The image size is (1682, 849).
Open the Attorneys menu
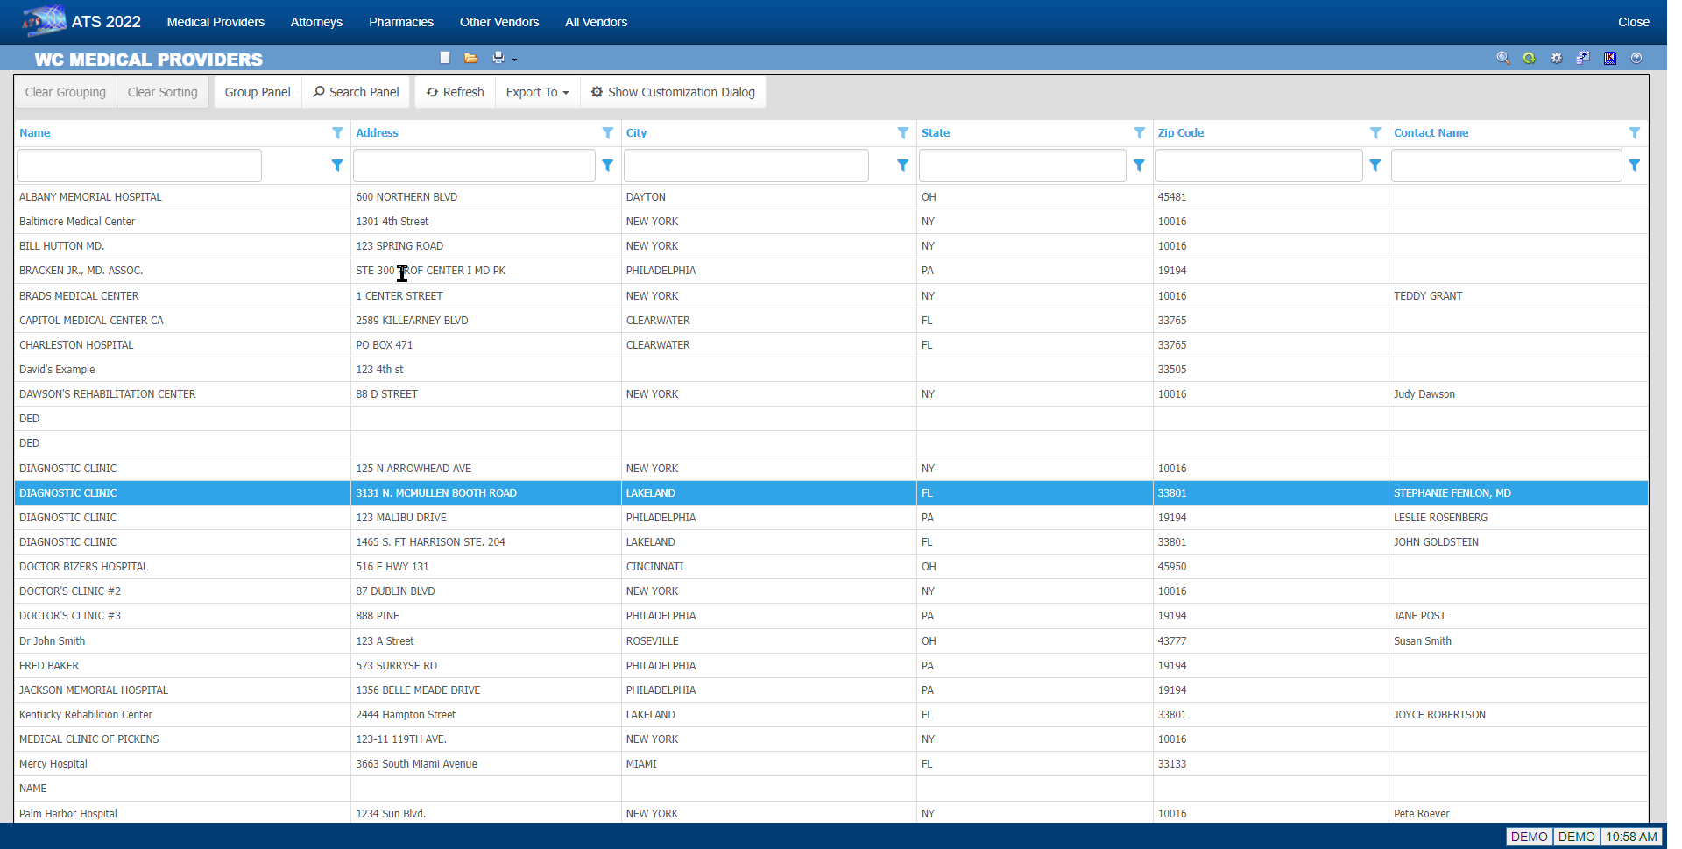pyautogui.click(x=316, y=22)
